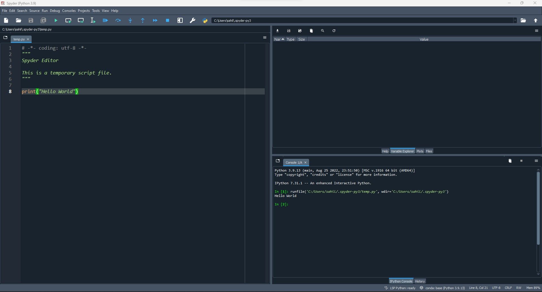Screen dimensions: 542x292
Task: Open the editor pane options hamburger menu
Action: 265,38
